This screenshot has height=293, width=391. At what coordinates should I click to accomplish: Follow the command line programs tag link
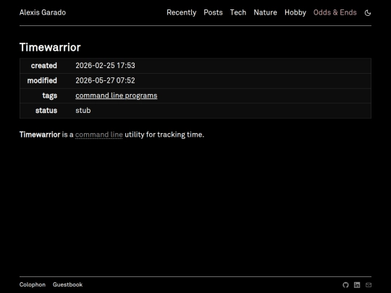click(x=116, y=95)
